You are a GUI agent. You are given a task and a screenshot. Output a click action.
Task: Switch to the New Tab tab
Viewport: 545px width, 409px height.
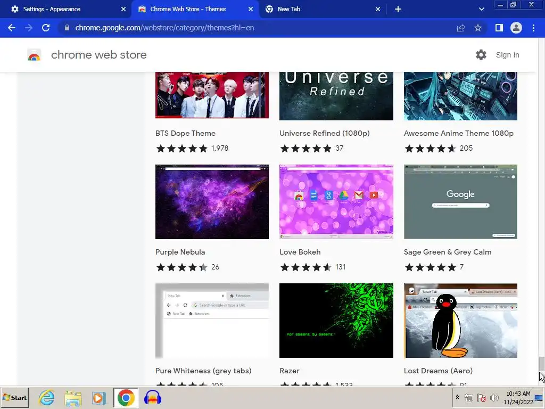[x=323, y=10]
